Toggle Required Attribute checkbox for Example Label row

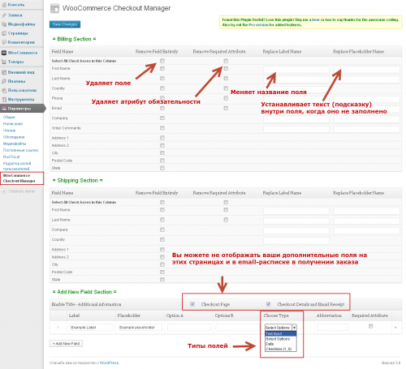click(370, 326)
